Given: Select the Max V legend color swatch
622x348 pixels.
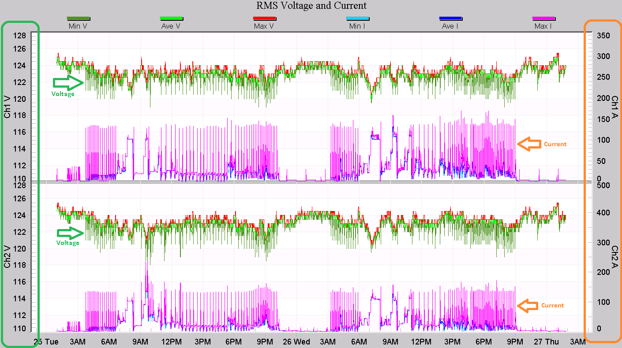Looking at the screenshot, I should pos(264,19).
